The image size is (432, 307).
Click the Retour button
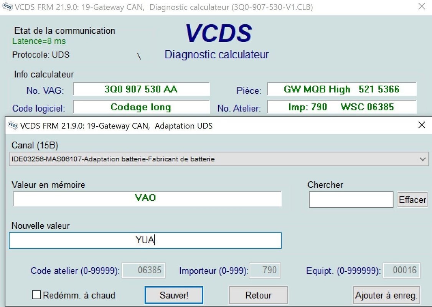[x=258, y=295]
